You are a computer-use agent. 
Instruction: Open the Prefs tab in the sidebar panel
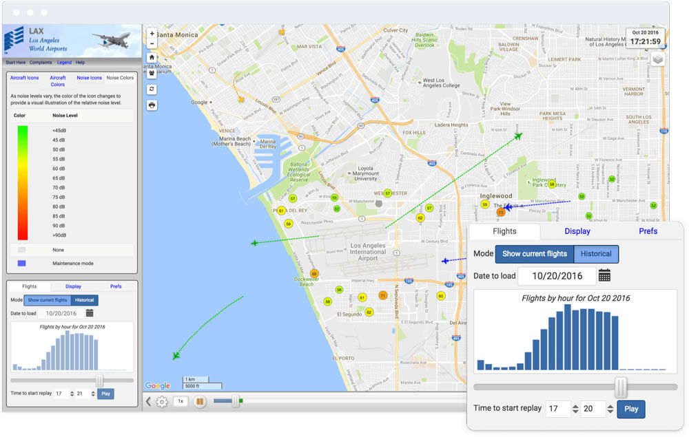click(x=116, y=286)
